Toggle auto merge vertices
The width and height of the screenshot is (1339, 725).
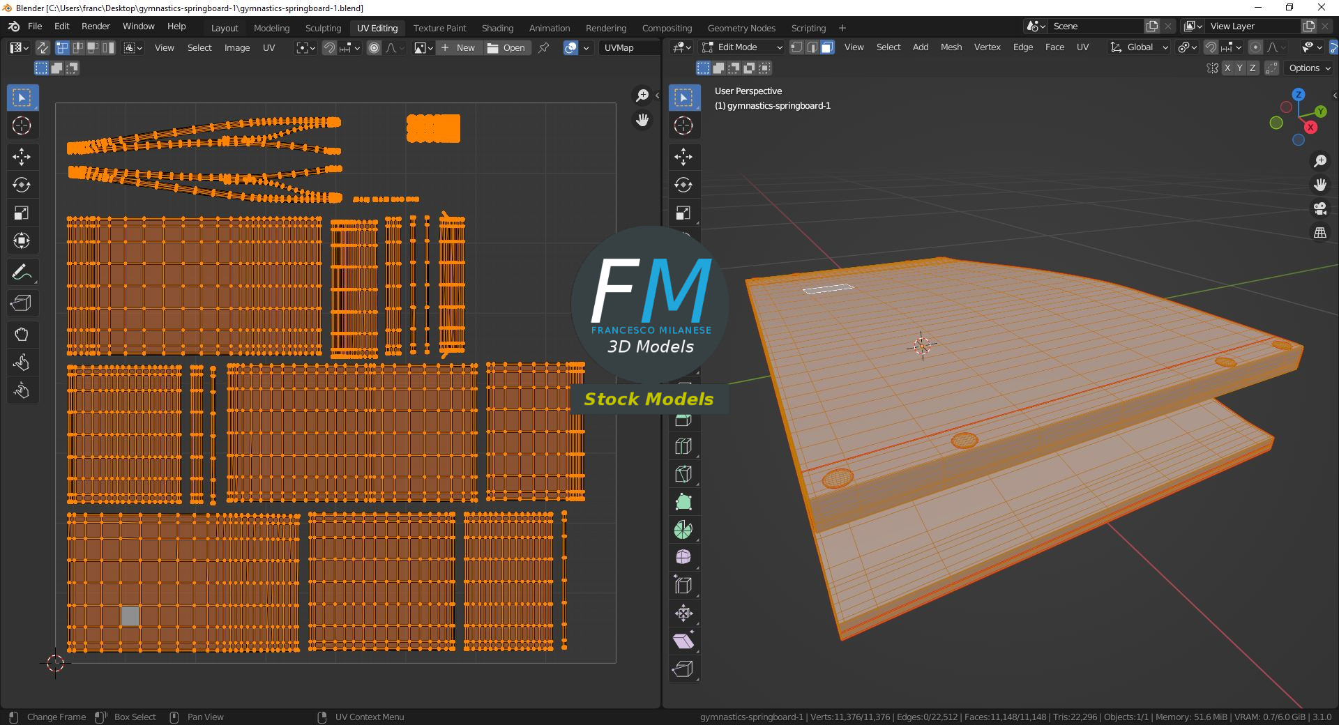pos(1272,68)
